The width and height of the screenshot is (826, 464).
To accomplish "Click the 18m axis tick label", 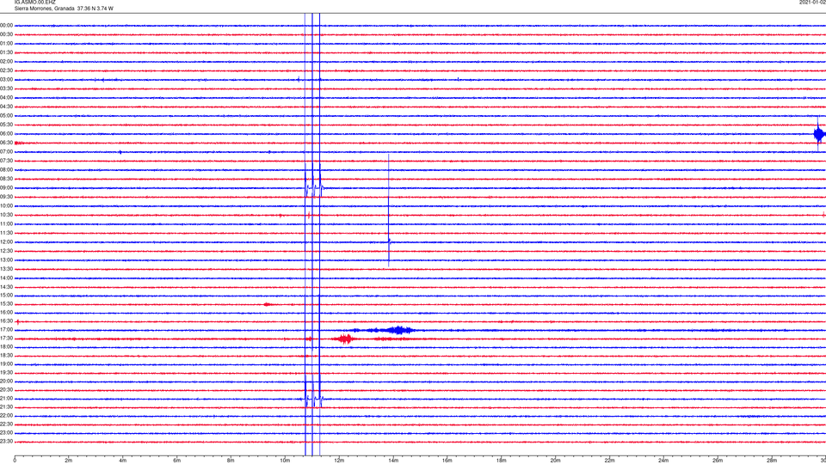I will point(501,461).
